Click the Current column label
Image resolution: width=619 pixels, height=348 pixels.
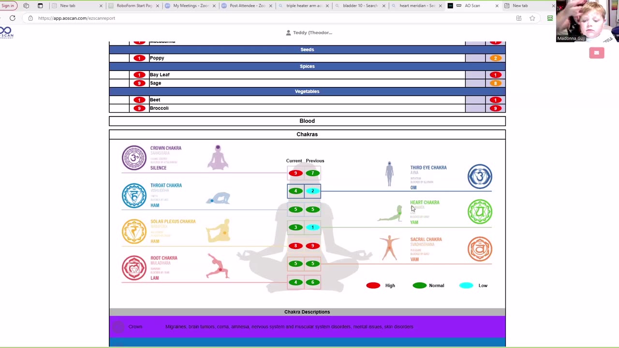pyautogui.click(x=294, y=161)
